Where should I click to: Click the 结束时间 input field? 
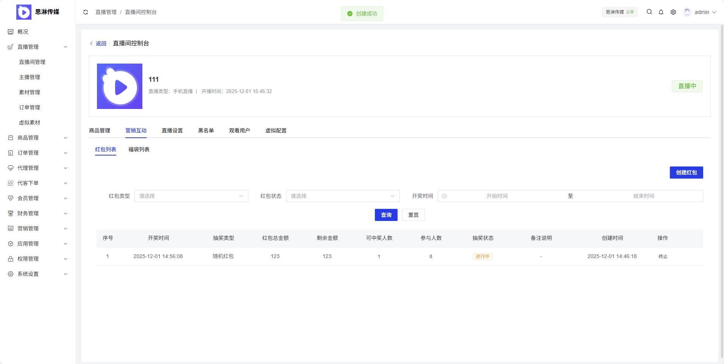[x=643, y=196]
